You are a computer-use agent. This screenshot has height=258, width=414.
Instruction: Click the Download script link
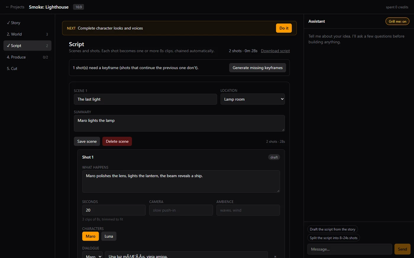tap(275, 51)
